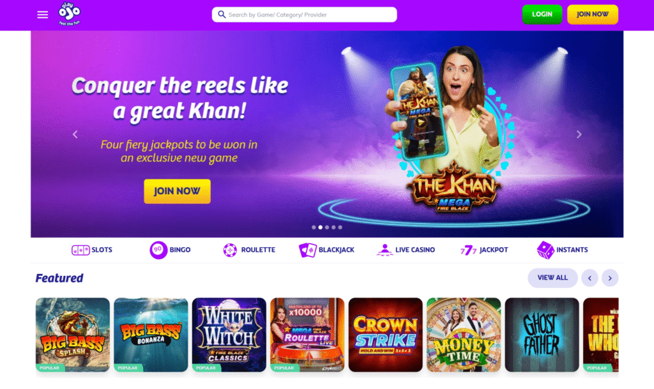Open the Jackpot 777 icon
The width and height of the screenshot is (654, 389).
(468, 250)
